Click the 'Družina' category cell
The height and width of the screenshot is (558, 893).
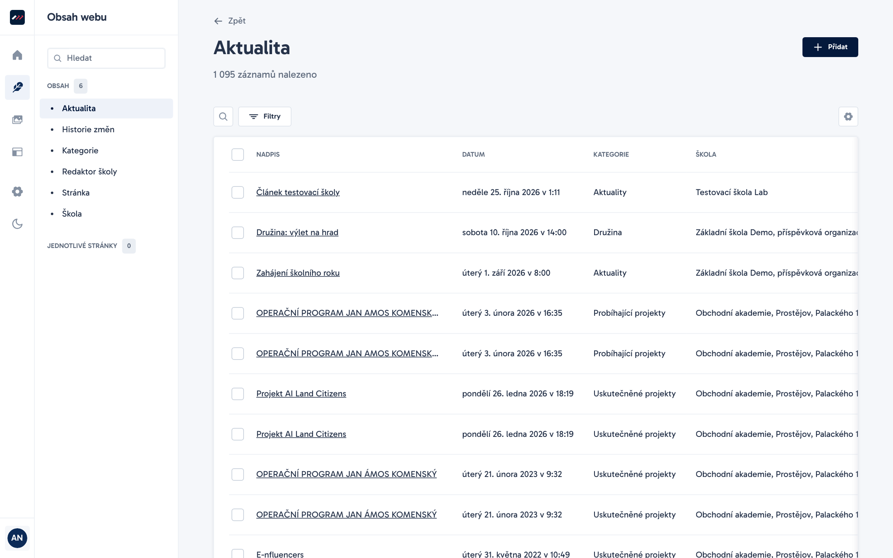point(607,232)
